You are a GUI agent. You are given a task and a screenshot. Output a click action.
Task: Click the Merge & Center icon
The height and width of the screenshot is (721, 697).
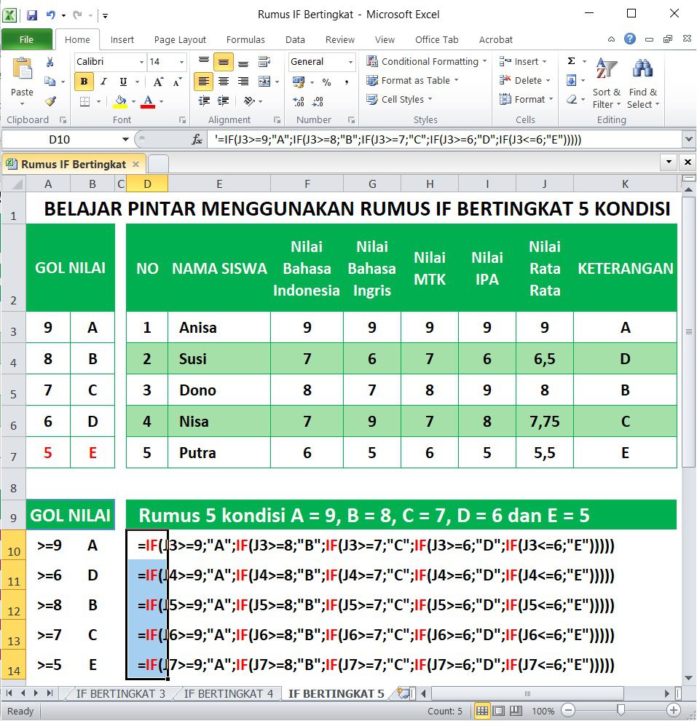(x=264, y=82)
